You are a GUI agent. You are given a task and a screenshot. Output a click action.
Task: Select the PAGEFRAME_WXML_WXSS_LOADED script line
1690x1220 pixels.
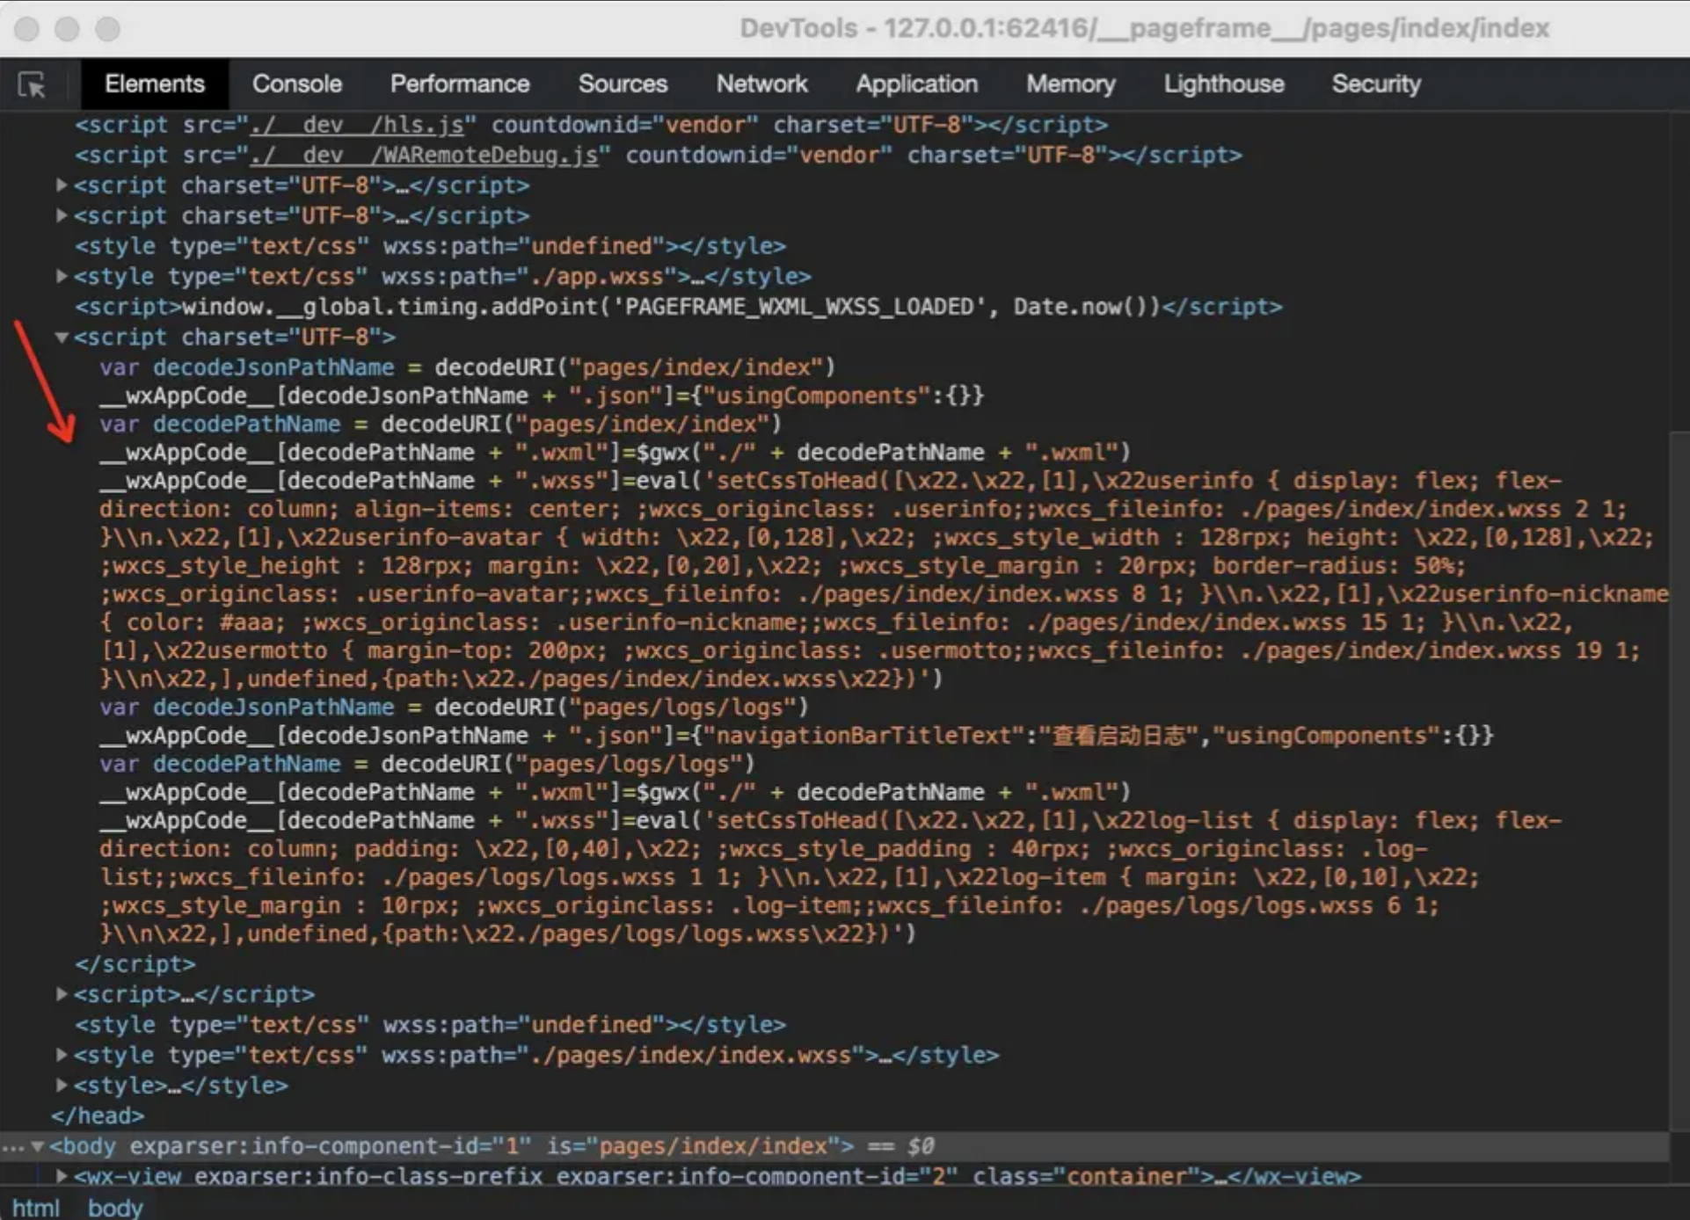(678, 307)
